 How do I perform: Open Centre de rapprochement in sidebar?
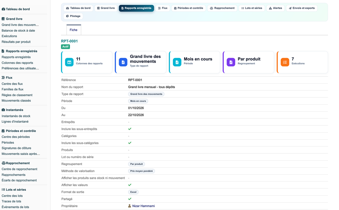tap(19, 169)
